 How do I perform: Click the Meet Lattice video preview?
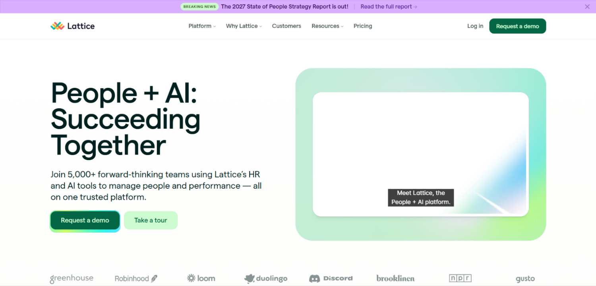click(x=420, y=155)
